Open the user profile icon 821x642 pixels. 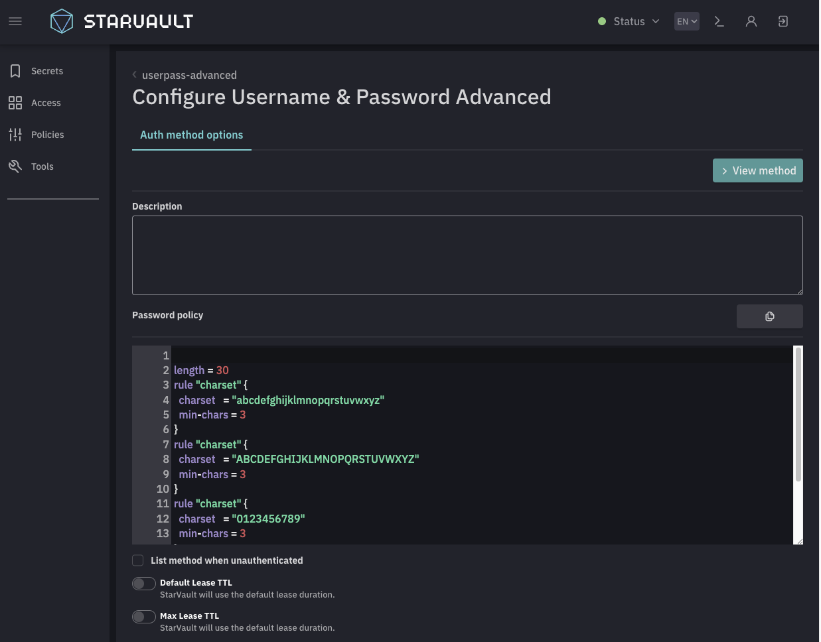751,21
